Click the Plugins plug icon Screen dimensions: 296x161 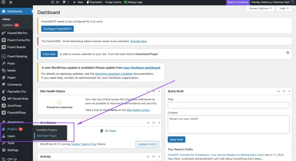[3, 129]
